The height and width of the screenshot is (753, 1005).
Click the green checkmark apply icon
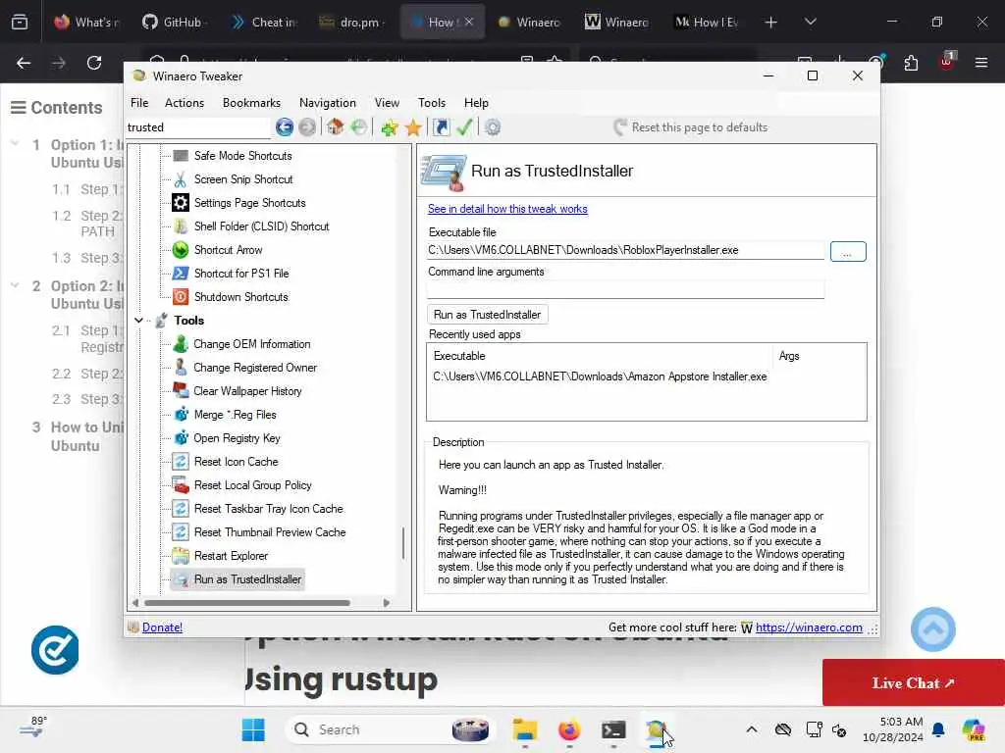click(464, 127)
